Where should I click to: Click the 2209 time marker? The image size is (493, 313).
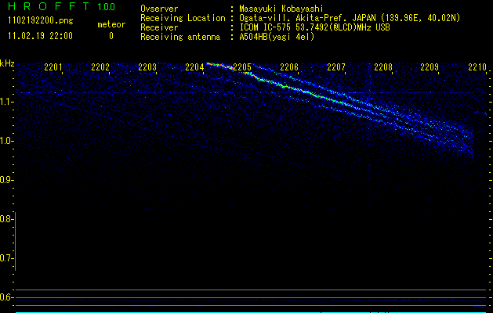tap(430, 67)
